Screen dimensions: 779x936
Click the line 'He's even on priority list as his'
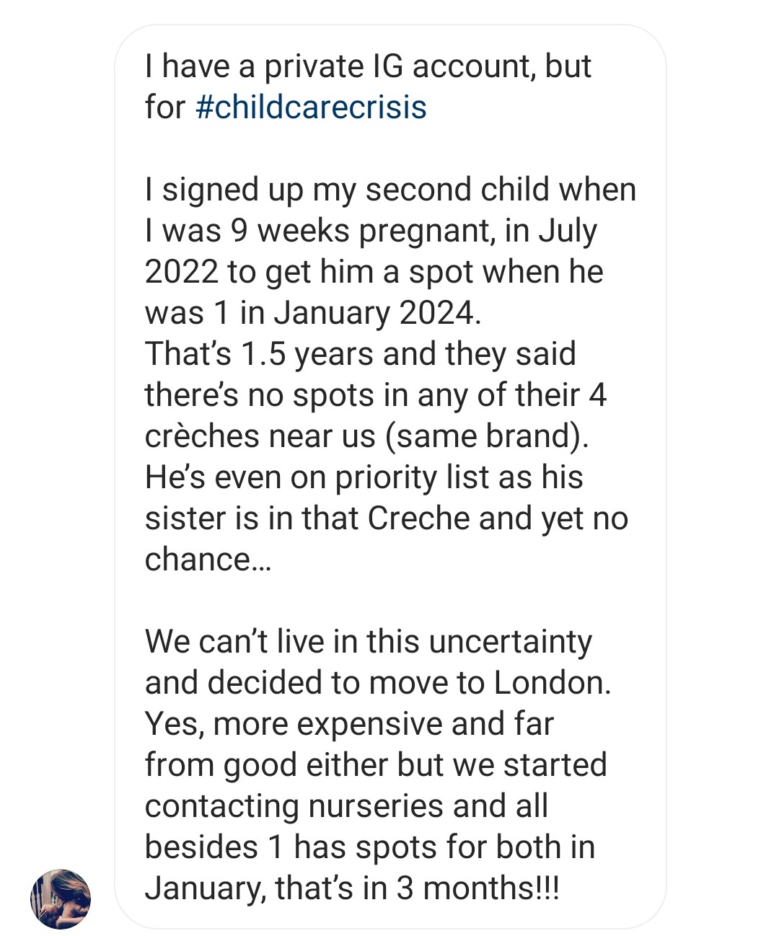pos(364,477)
